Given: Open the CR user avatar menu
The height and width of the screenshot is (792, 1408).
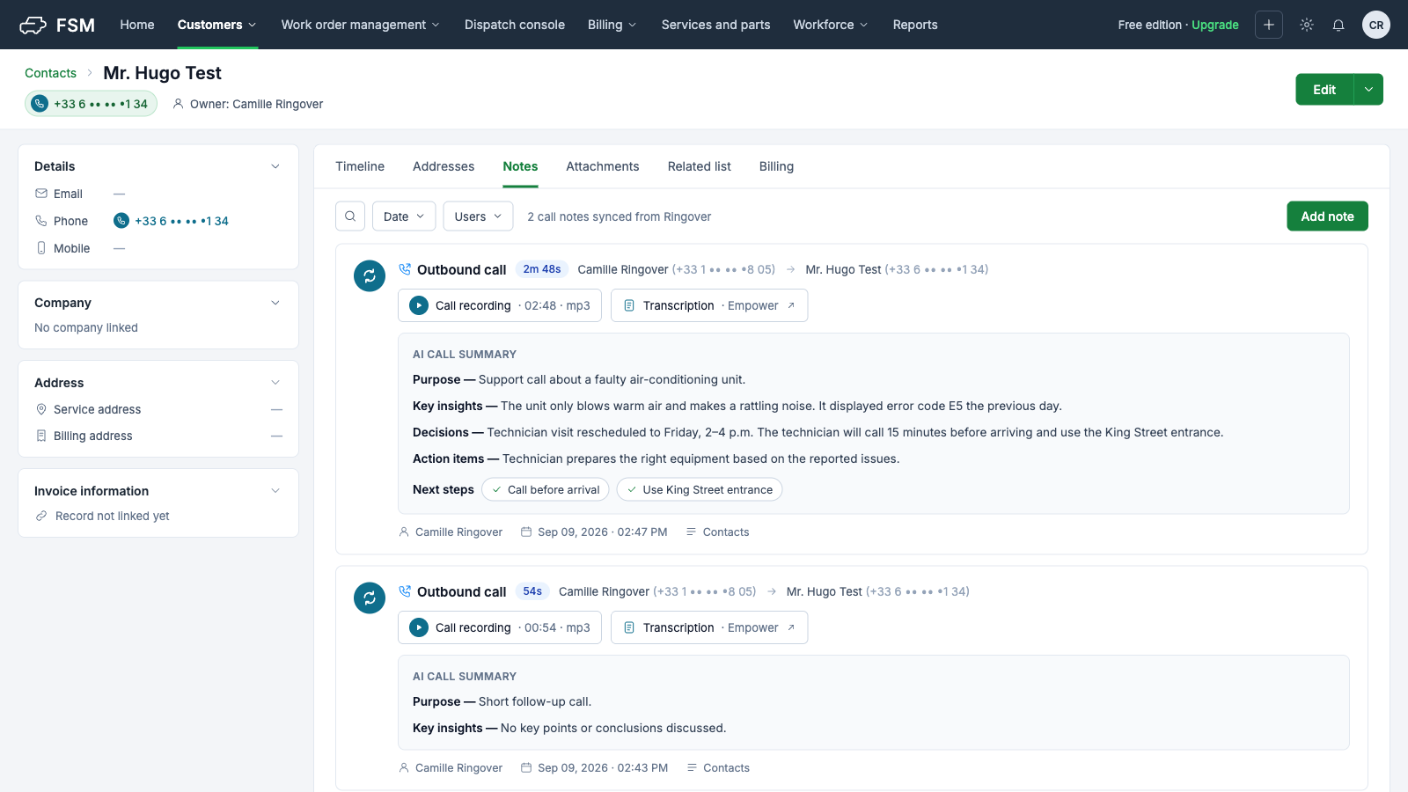Looking at the screenshot, I should pyautogui.click(x=1376, y=25).
